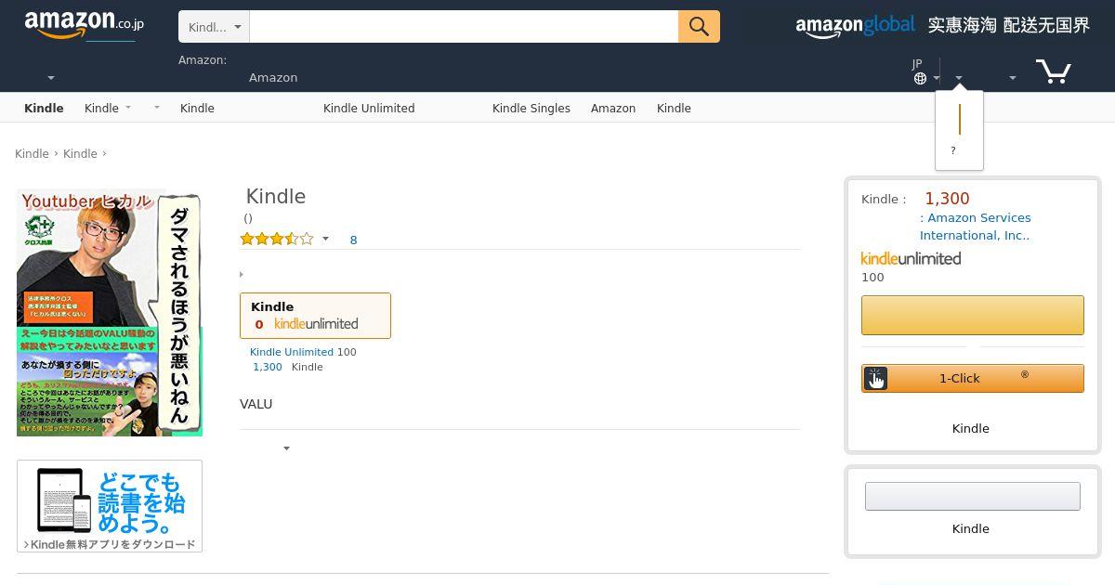Click the orange search magnifier button

[699, 27]
